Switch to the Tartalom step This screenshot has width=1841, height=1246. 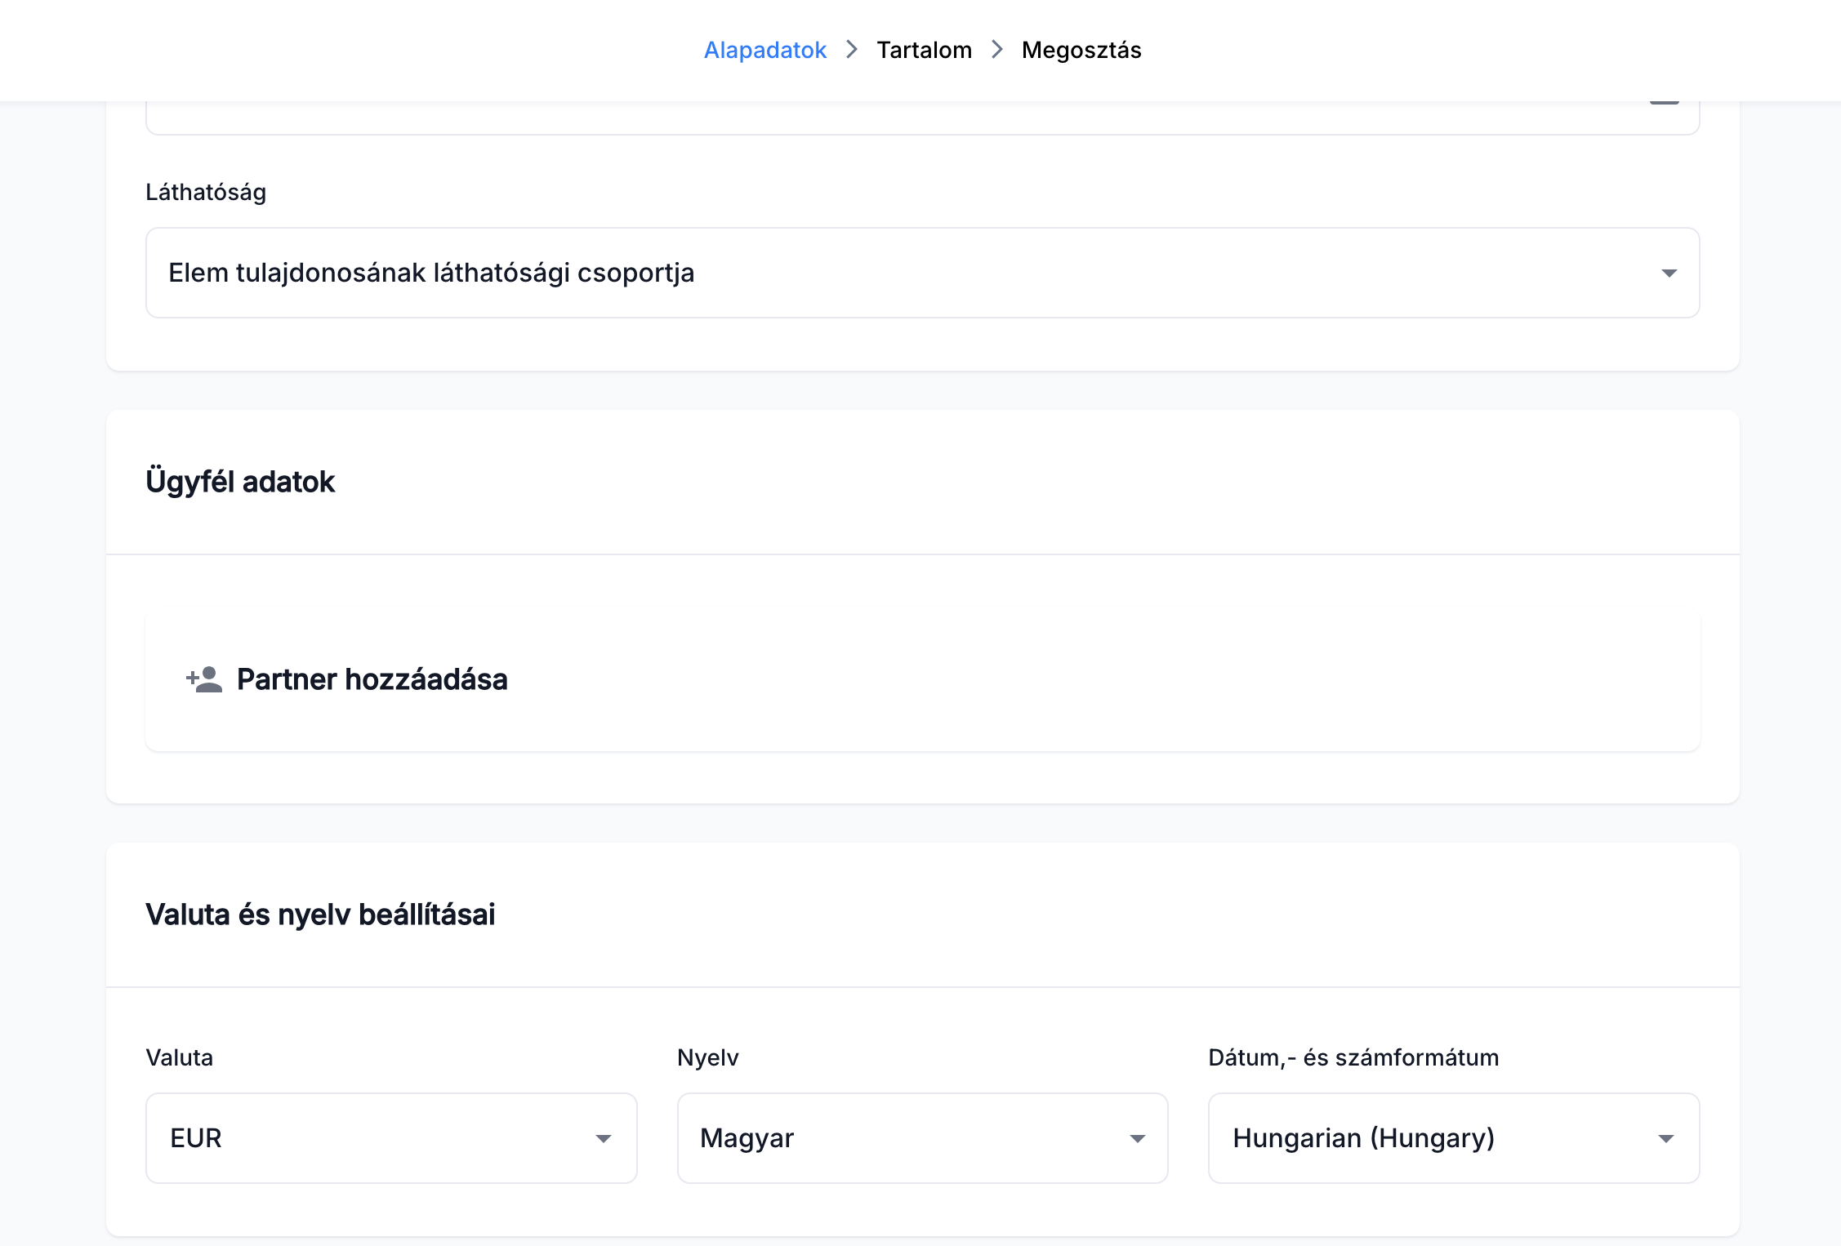(924, 50)
